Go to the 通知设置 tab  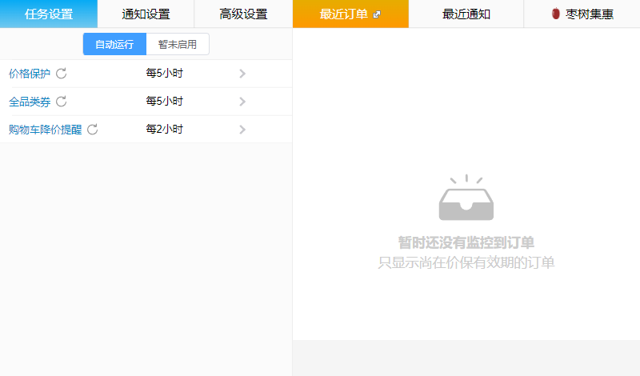(146, 14)
